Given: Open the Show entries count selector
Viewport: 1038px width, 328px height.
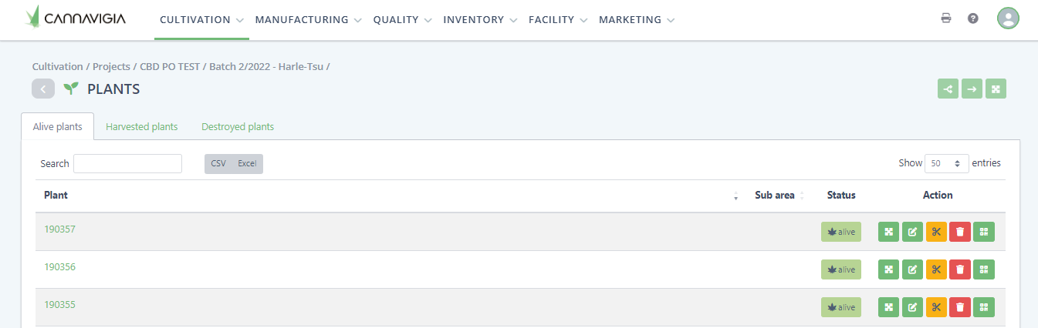Looking at the screenshot, I should point(947,163).
